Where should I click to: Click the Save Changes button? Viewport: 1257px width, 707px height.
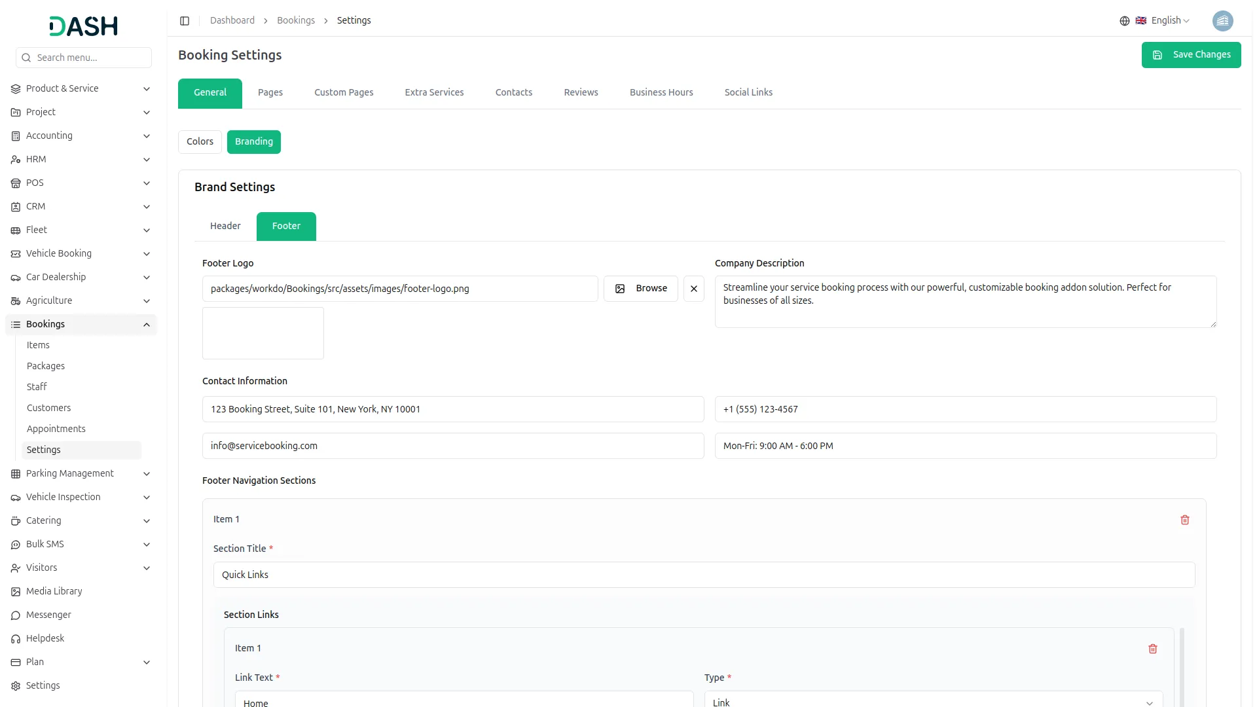pos(1190,55)
